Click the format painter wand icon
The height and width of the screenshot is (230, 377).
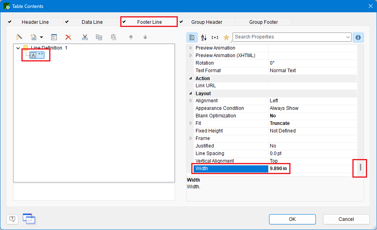point(19,37)
